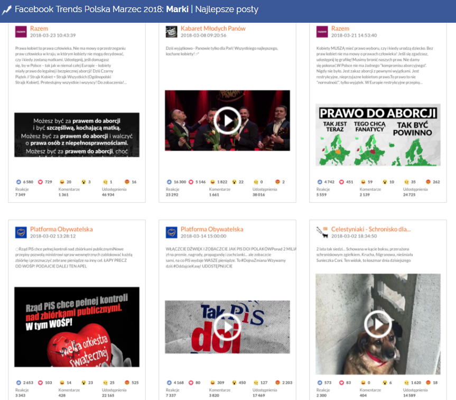456x400 pixels.
Task: Open Platforma Obywatelska link on 2018-03-14 post
Action: point(212,229)
